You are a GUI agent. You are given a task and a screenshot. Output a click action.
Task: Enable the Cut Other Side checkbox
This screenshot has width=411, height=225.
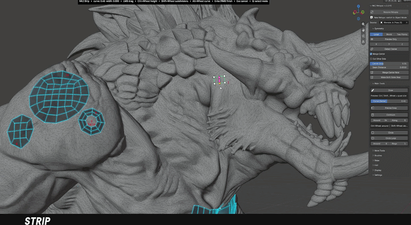(x=371, y=59)
